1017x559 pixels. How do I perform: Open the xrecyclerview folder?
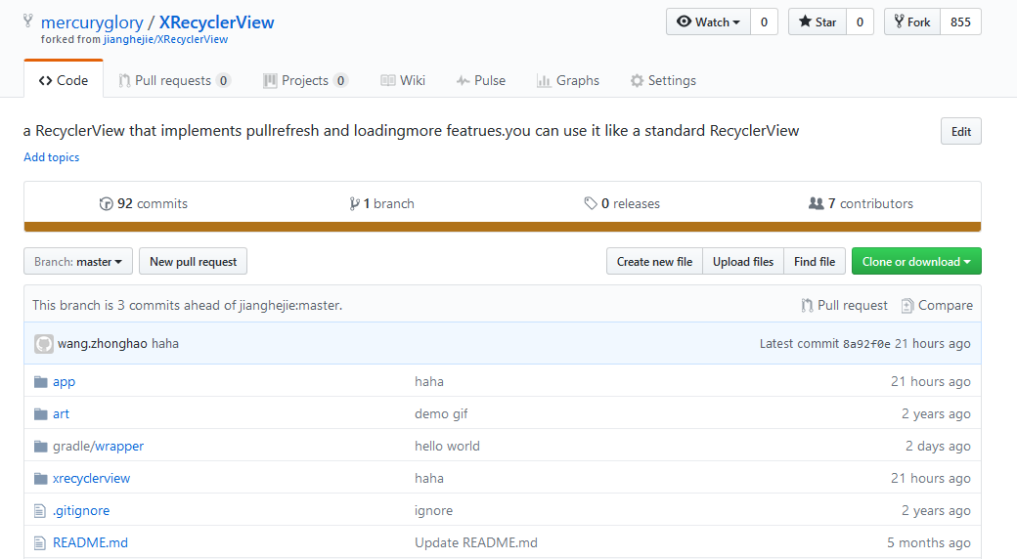(92, 479)
